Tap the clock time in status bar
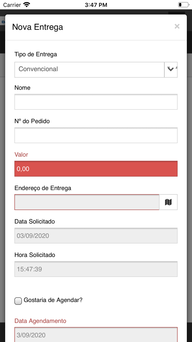Image resolution: width=192 pixels, height=342 pixels. coord(96,5)
